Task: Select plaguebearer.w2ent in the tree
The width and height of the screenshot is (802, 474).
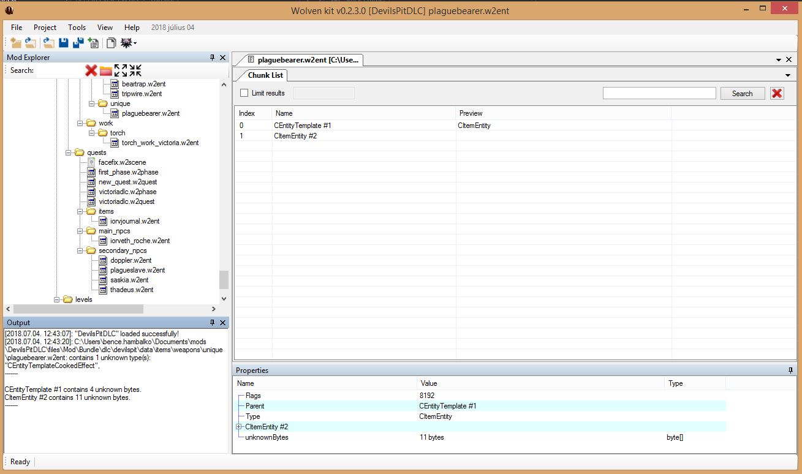Action: pyautogui.click(x=151, y=113)
